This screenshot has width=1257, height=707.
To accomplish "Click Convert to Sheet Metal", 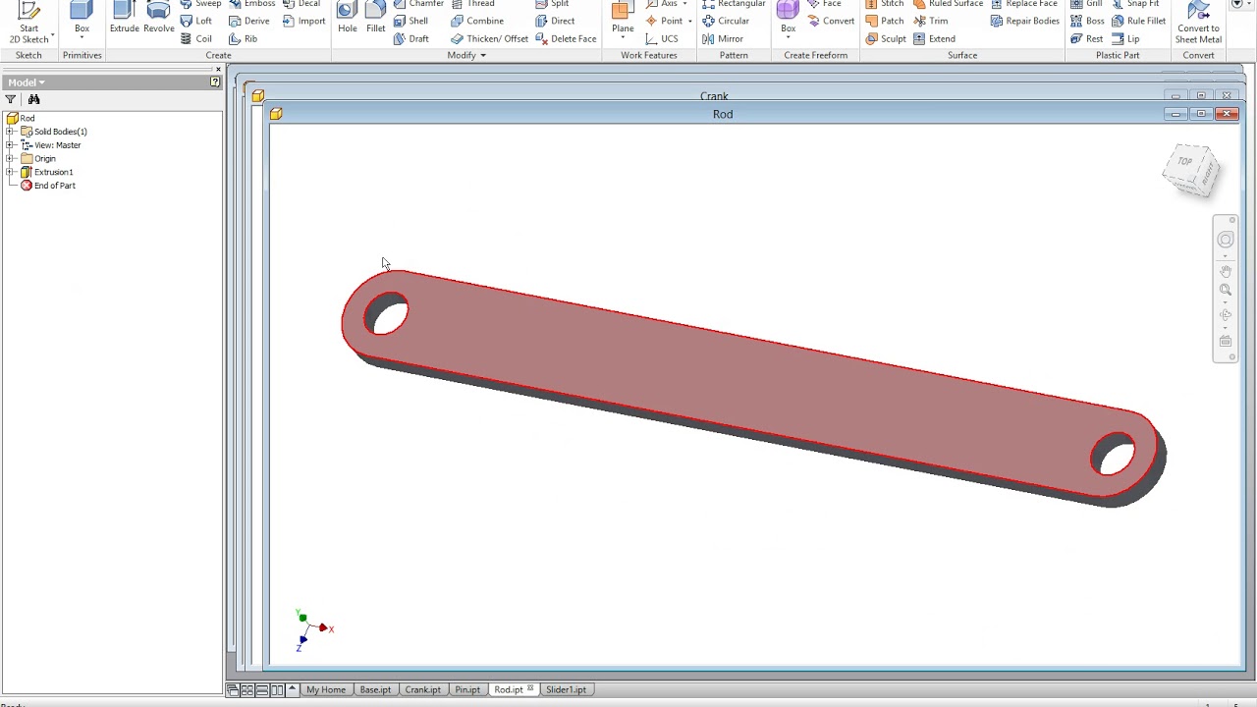I will (x=1198, y=22).
